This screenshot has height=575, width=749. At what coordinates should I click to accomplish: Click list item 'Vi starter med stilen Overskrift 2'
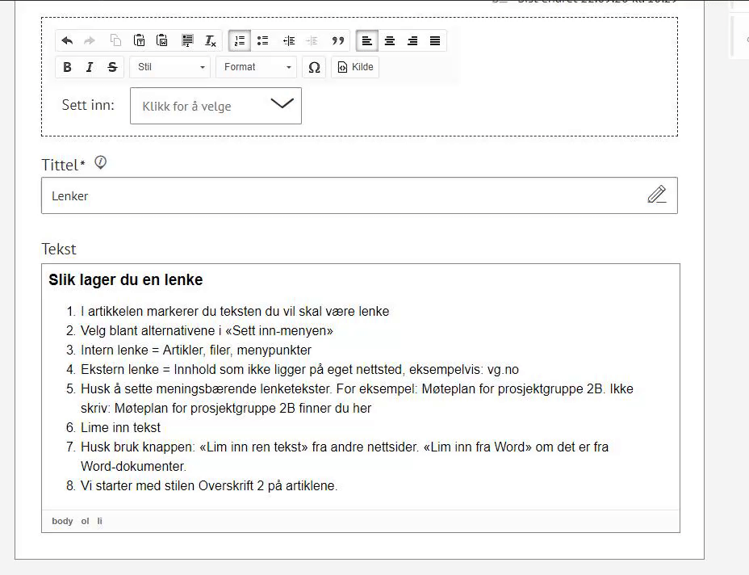click(209, 485)
